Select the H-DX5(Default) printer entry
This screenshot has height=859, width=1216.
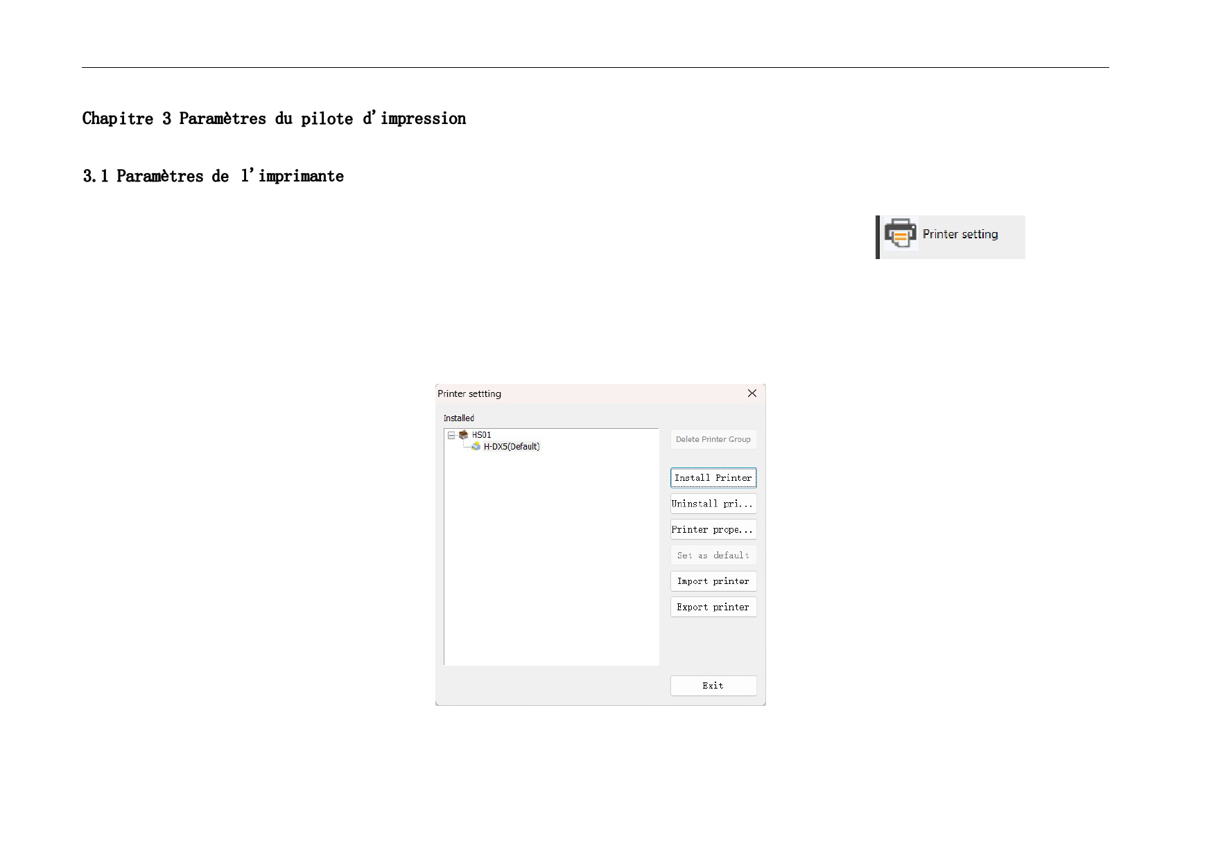pos(512,447)
